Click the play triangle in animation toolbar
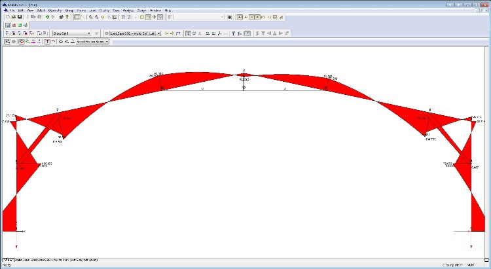 pyautogui.click(x=280, y=33)
